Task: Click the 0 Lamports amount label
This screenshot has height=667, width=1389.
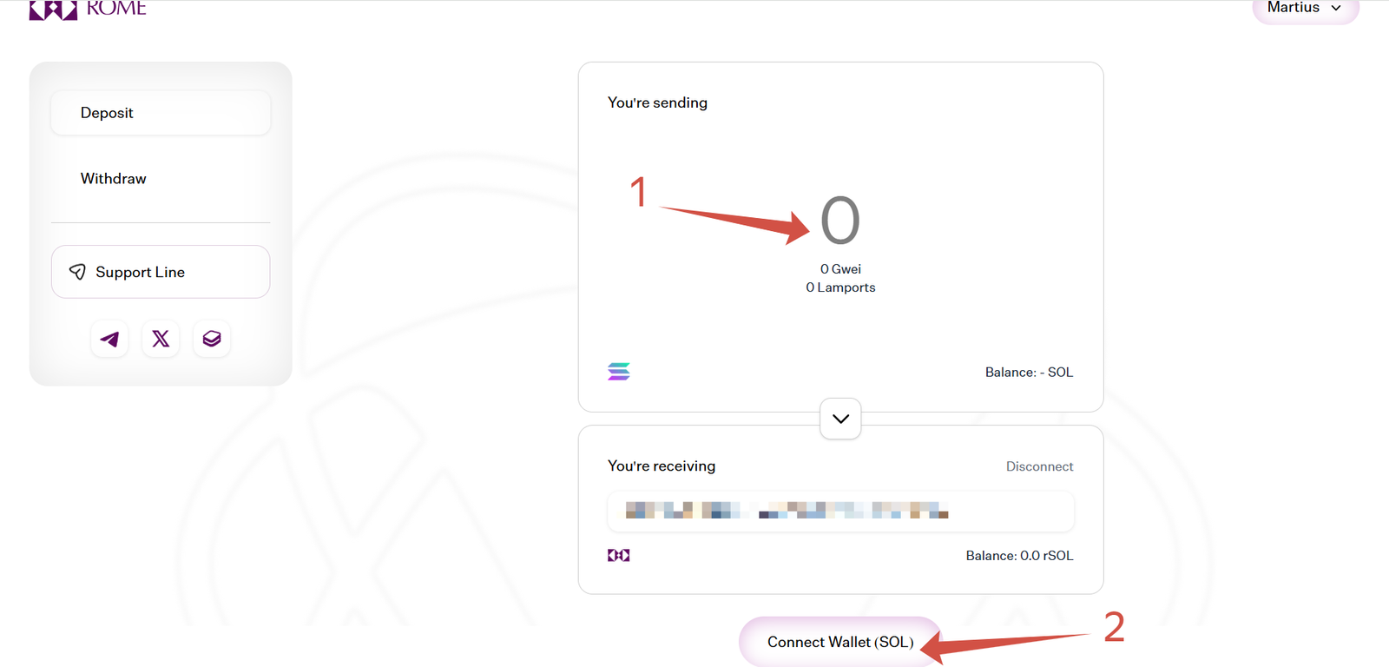Action: [840, 287]
